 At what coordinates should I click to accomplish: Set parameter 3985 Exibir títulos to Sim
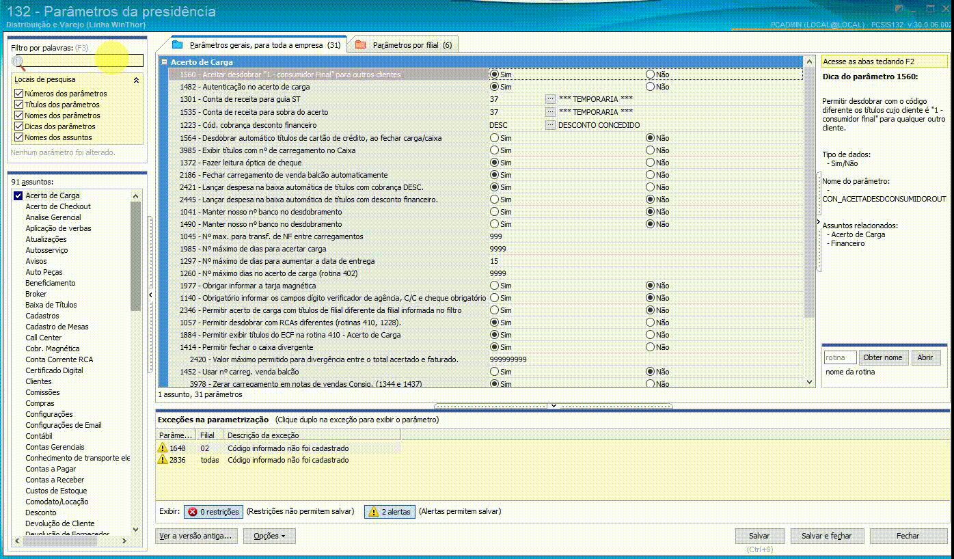(494, 150)
